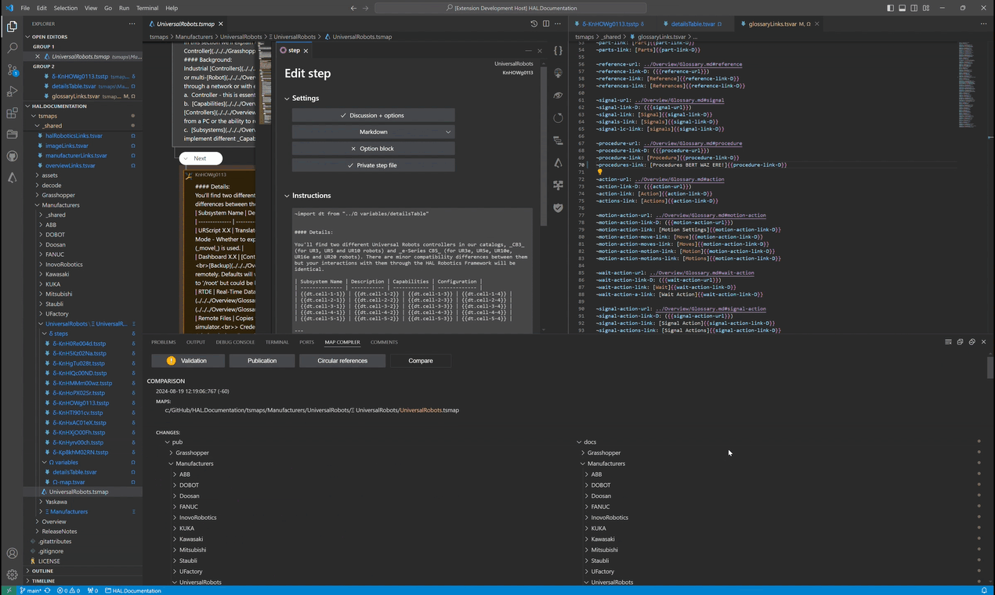The width and height of the screenshot is (995, 595).
Task: Go forward with the navigation arrow
Action: (366, 8)
